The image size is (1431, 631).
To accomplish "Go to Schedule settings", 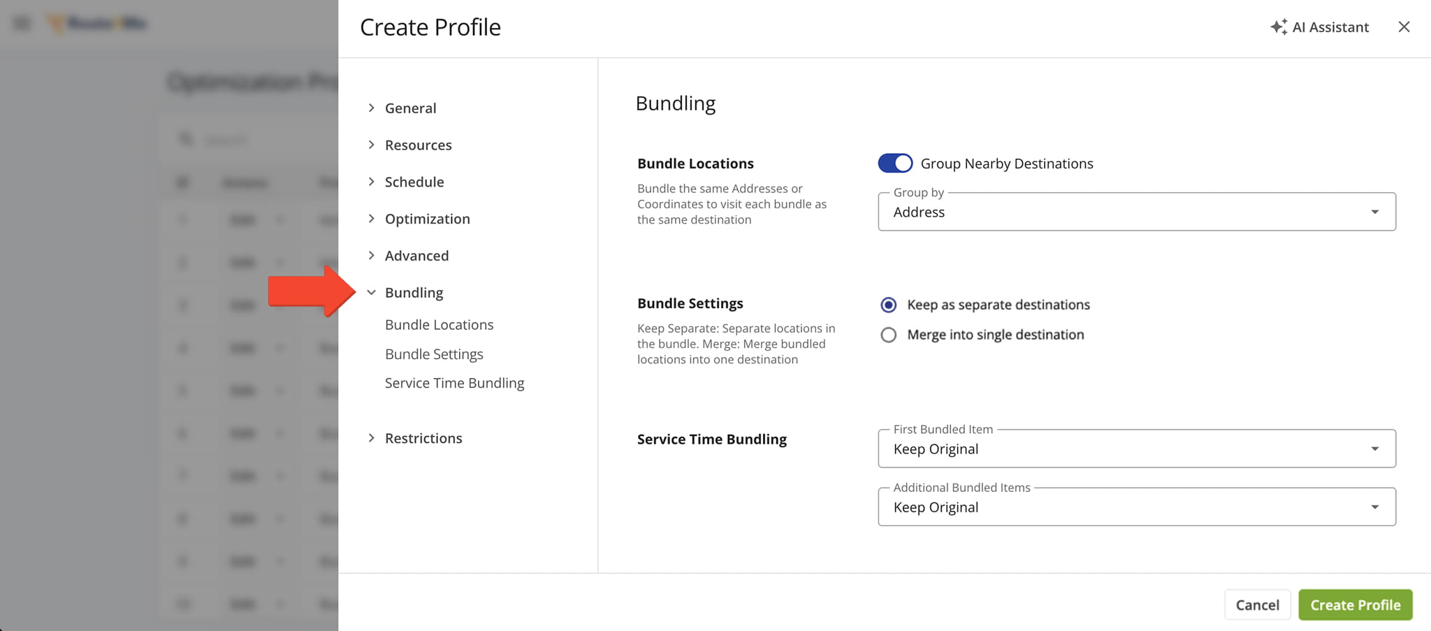I will pyautogui.click(x=414, y=182).
